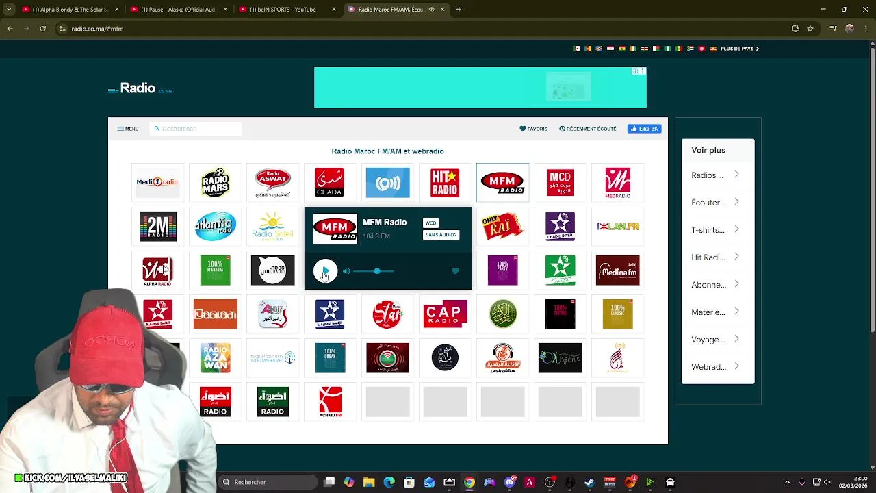The height and width of the screenshot is (493, 876).
Task: Open RÉCEMMENT ÉCOUTÉ list
Action: (x=587, y=129)
